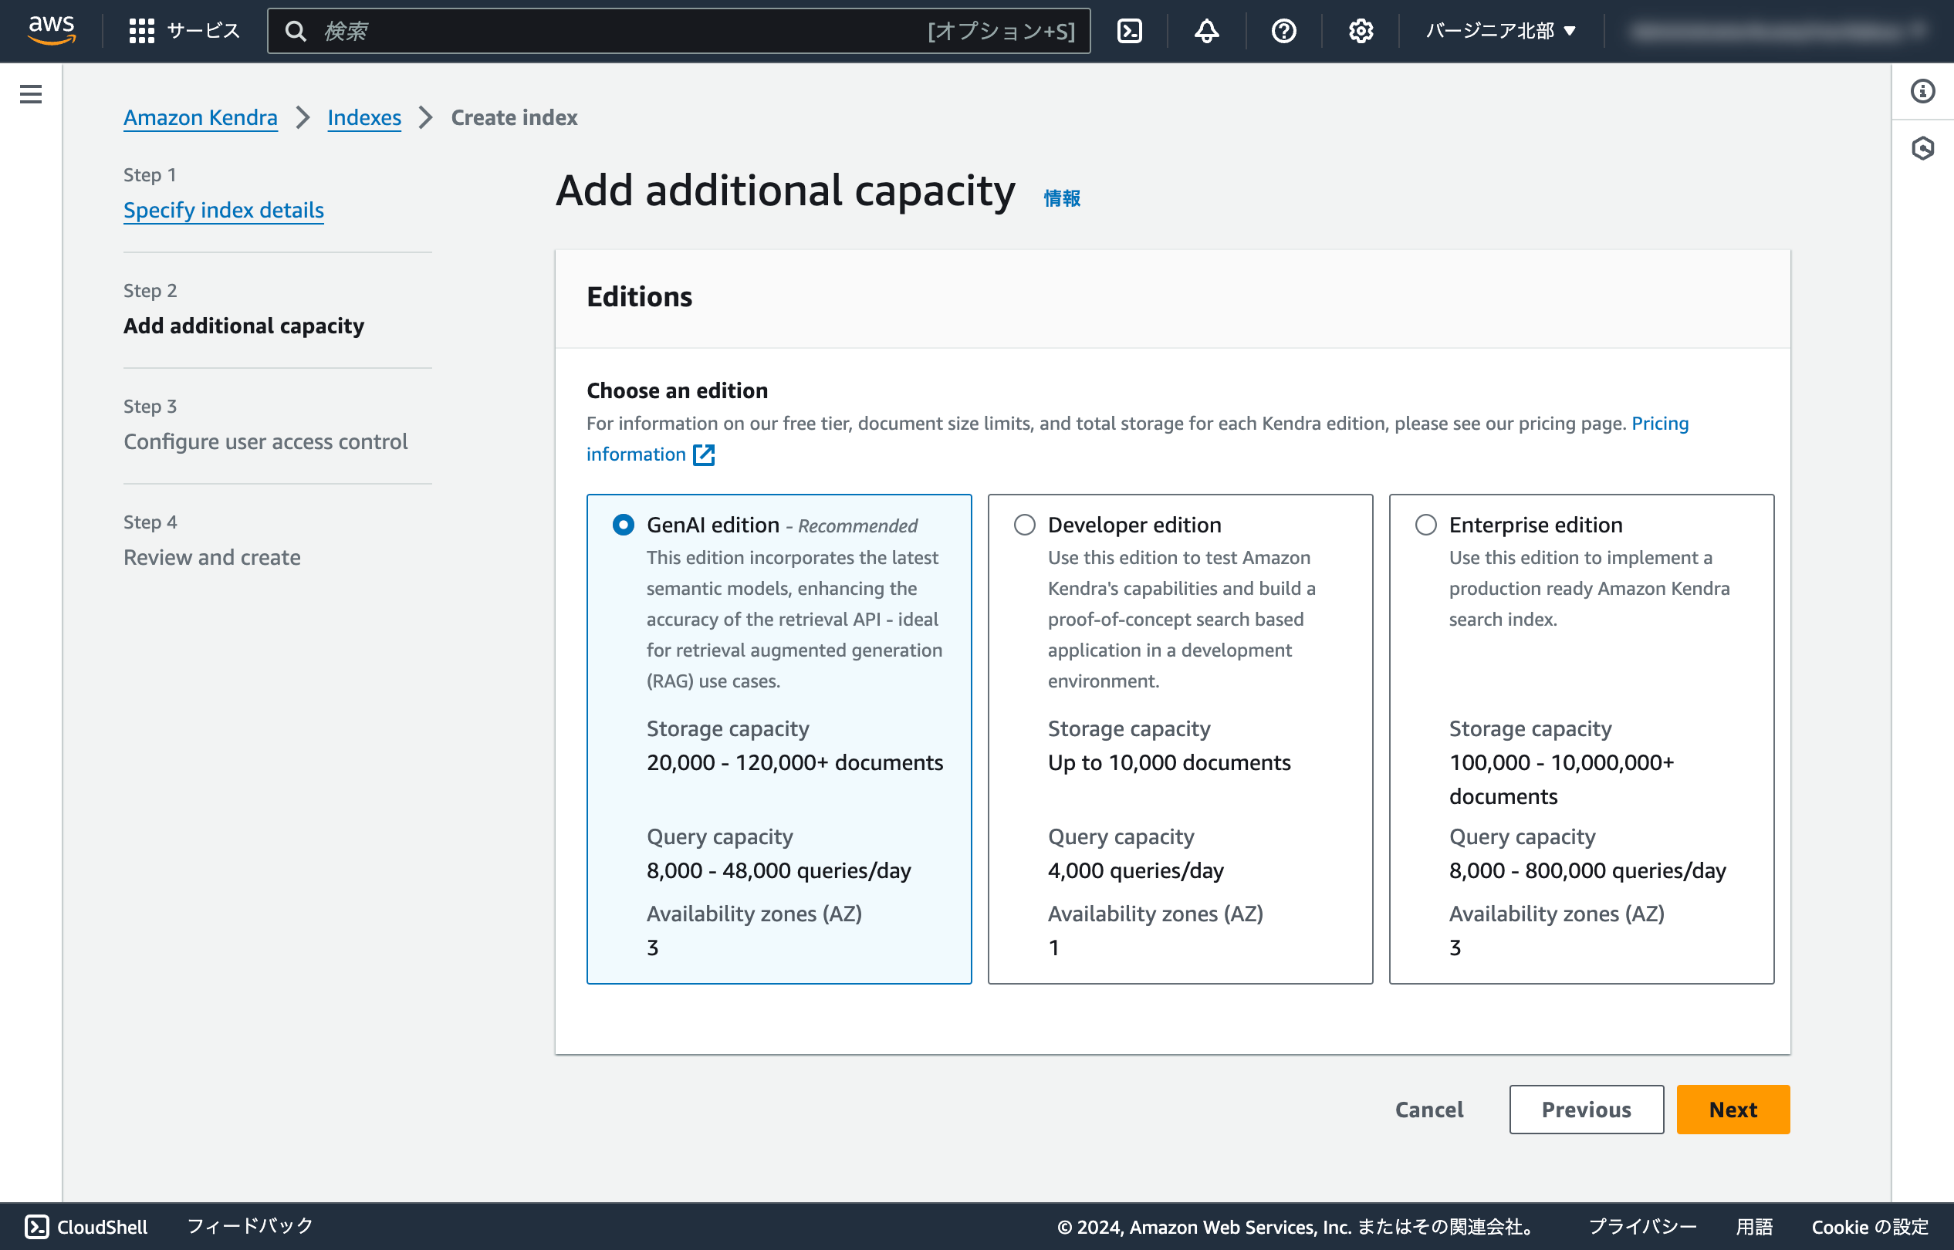1954x1250 pixels.
Task: Open the notifications bell
Action: (1206, 31)
